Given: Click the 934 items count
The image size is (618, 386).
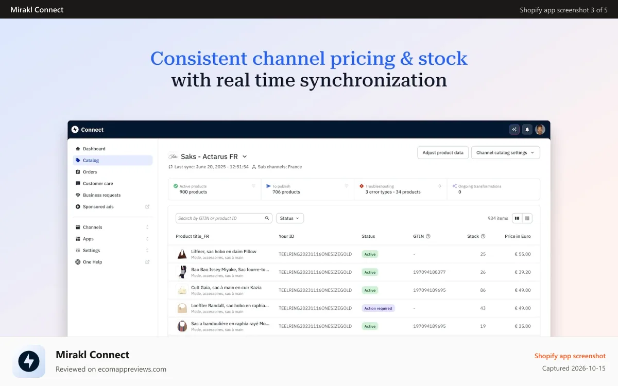Looking at the screenshot, I should point(498,218).
